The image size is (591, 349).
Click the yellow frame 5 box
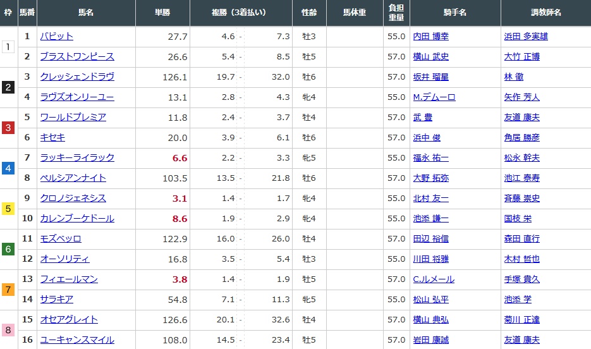click(8, 209)
